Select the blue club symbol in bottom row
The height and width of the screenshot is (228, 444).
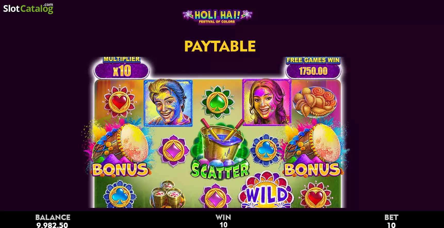pos(119,195)
